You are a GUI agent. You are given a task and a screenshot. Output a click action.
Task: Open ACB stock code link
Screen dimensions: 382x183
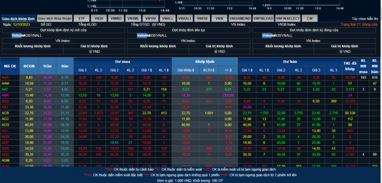point(5,113)
